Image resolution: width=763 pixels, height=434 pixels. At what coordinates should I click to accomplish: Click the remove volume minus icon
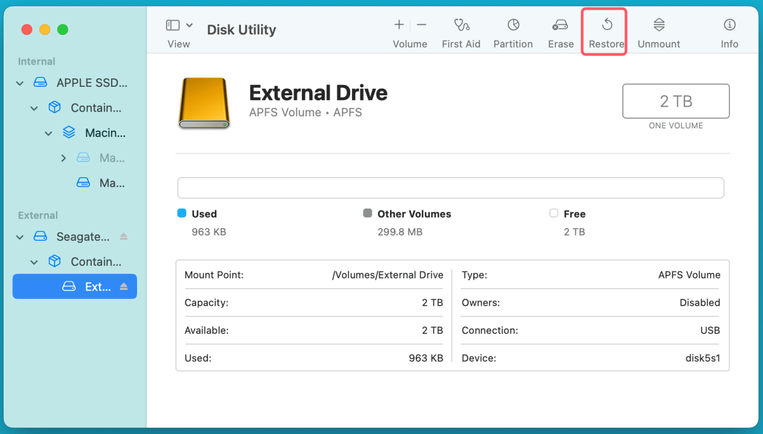(x=421, y=25)
